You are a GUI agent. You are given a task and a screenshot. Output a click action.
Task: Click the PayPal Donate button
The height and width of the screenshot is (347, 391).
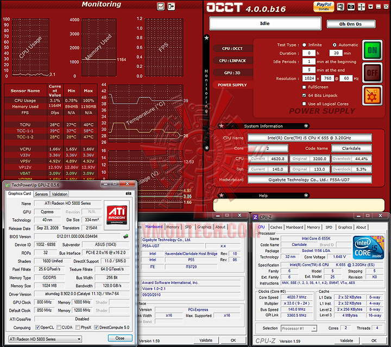[324, 7]
